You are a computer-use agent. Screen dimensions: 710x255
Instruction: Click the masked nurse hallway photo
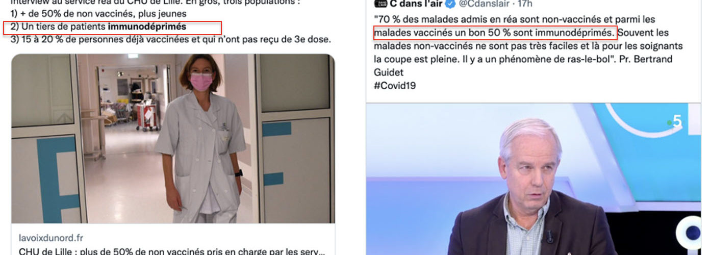[173, 139]
